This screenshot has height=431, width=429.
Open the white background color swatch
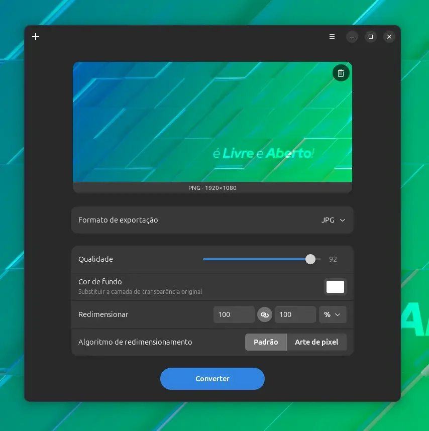pyautogui.click(x=335, y=287)
